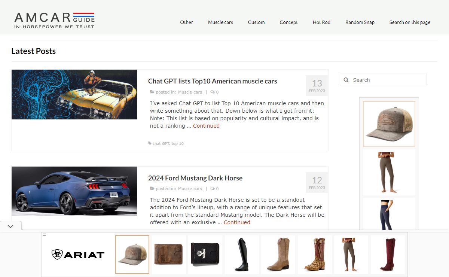Image resolution: width=449 pixels, height=277 pixels.
Task: Click the magnifier icon in search box
Action: 346,80
